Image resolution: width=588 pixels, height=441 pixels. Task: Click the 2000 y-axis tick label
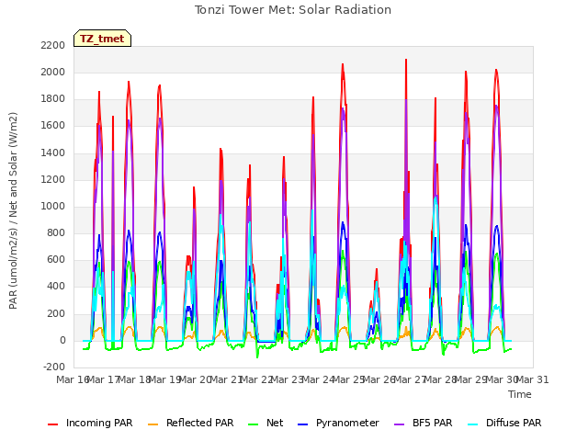(53, 72)
